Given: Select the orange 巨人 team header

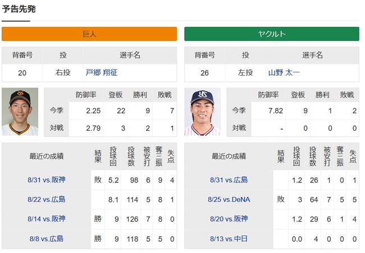Looking at the screenshot, I should pyautogui.click(x=89, y=34).
